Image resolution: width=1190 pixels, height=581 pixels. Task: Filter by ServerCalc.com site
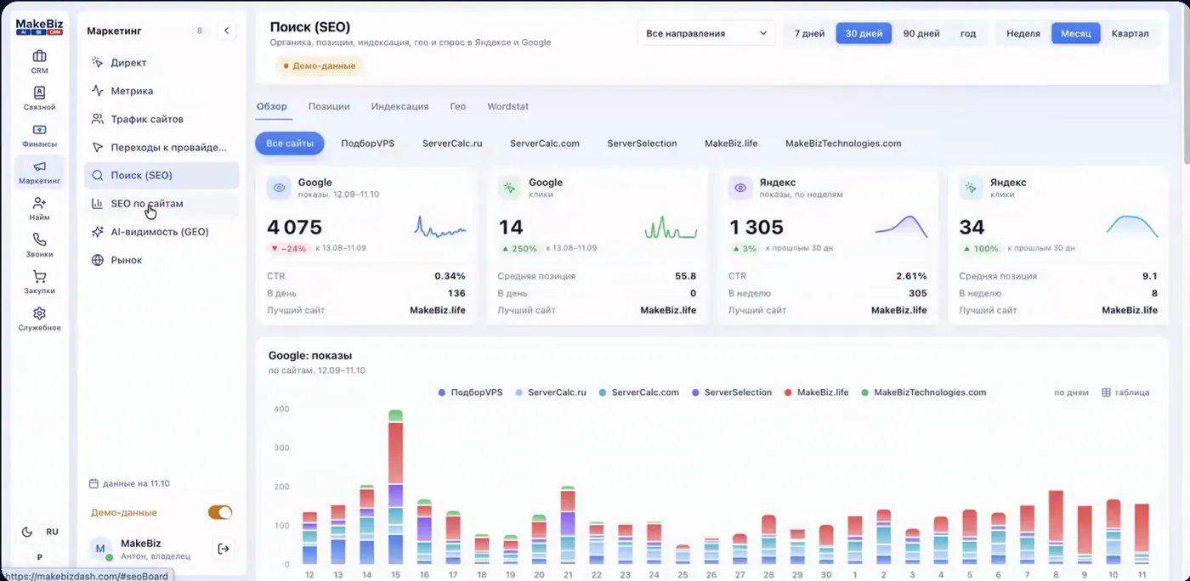(545, 144)
